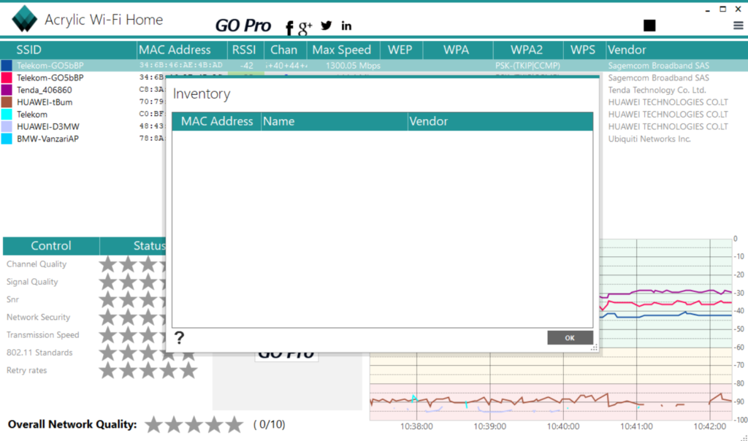Image resolution: width=748 pixels, height=441 pixels.
Task: Click the purple swatch for Tenda_406860
Action: click(7, 90)
